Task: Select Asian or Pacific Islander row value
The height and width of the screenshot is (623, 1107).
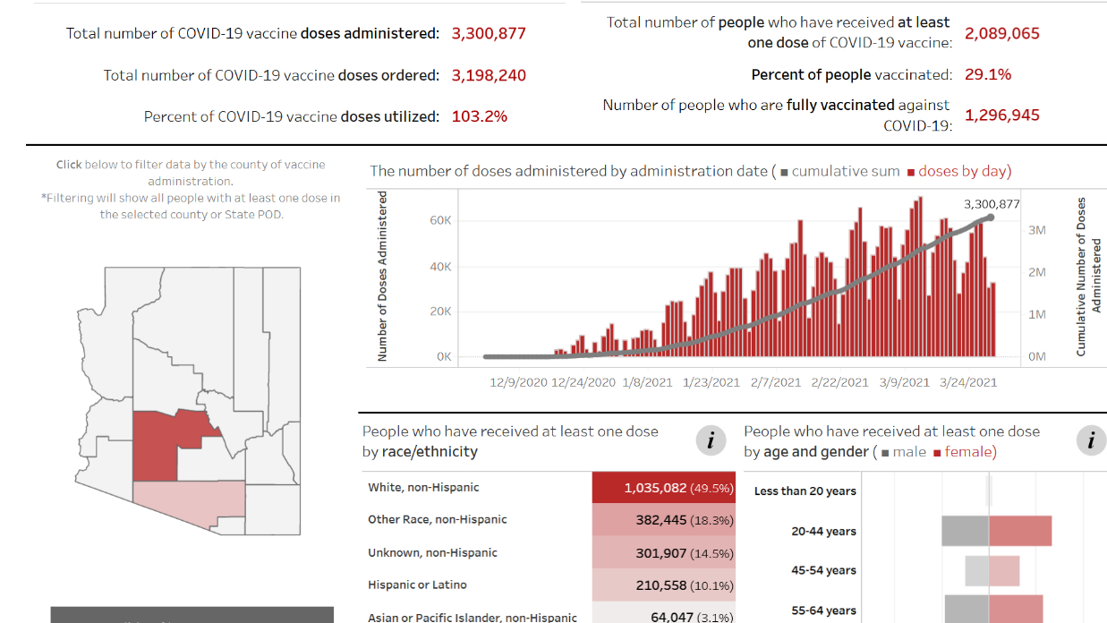Action: click(663, 616)
